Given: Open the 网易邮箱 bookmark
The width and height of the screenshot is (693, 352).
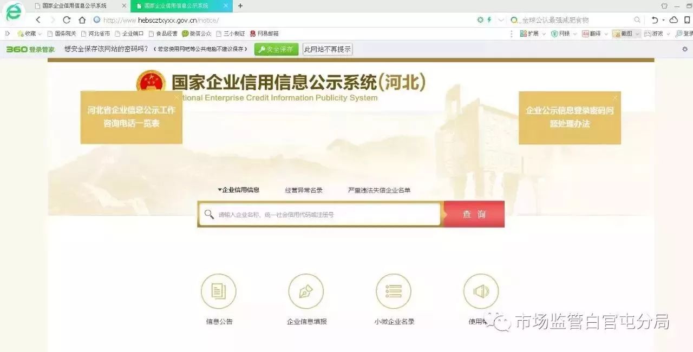Looking at the screenshot, I should [264, 34].
